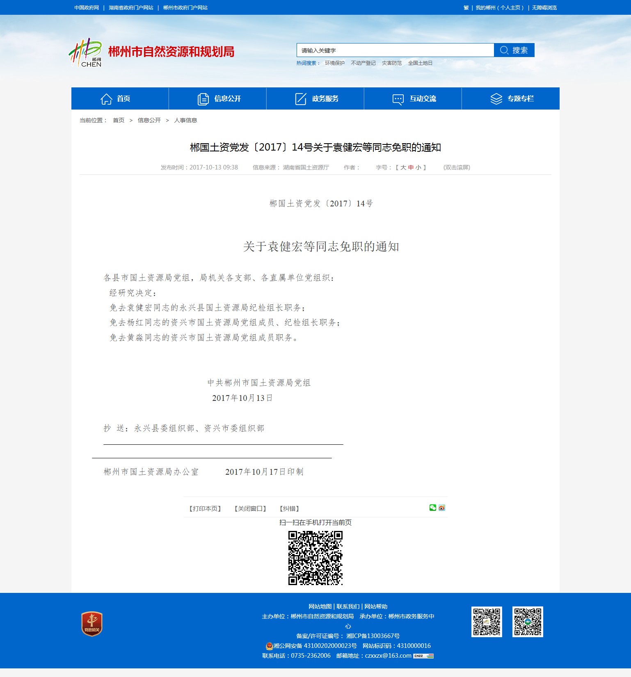The image size is (631, 677).
Task: Set font size to 大
Action: click(403, 167)
